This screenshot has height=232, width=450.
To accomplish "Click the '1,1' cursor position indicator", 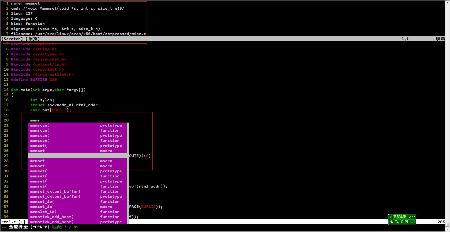I will [405, 39].
